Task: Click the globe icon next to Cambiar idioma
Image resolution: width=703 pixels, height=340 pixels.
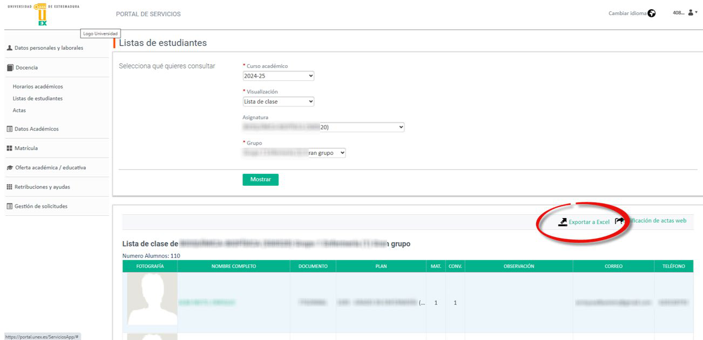Action: point(652,13)
